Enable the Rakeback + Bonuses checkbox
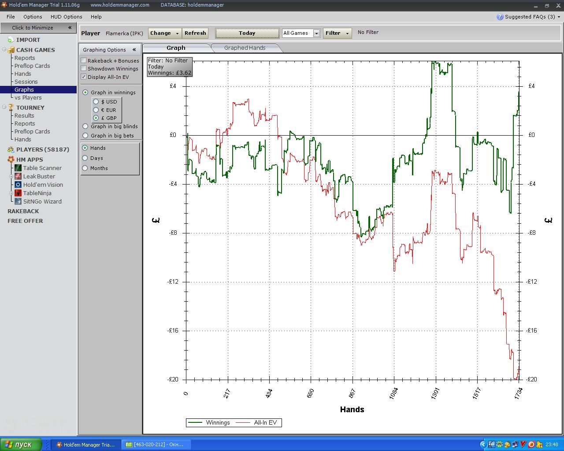564x451 pixels. 84,60
